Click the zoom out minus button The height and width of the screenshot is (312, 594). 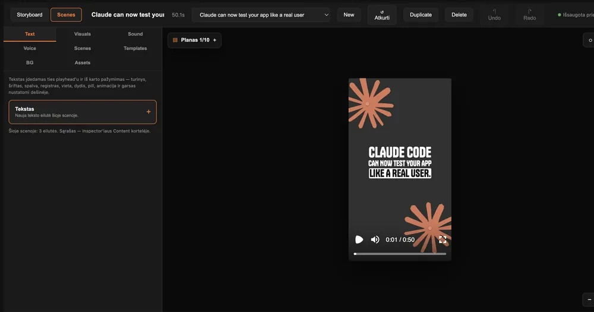(x=589, y=300)
